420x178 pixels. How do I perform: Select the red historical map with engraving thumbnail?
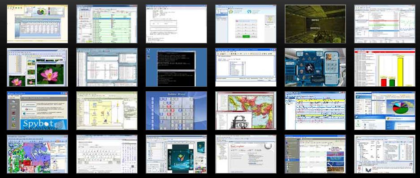pos(246,111)
